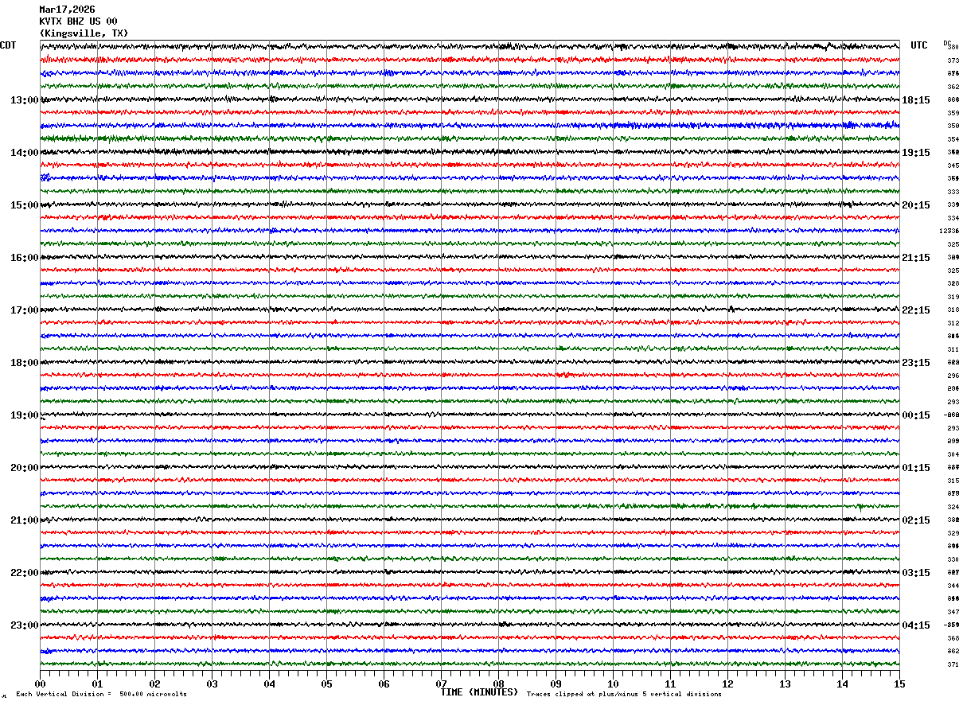
Task: Click the DC offset value 319
Action: pos(953,297)
